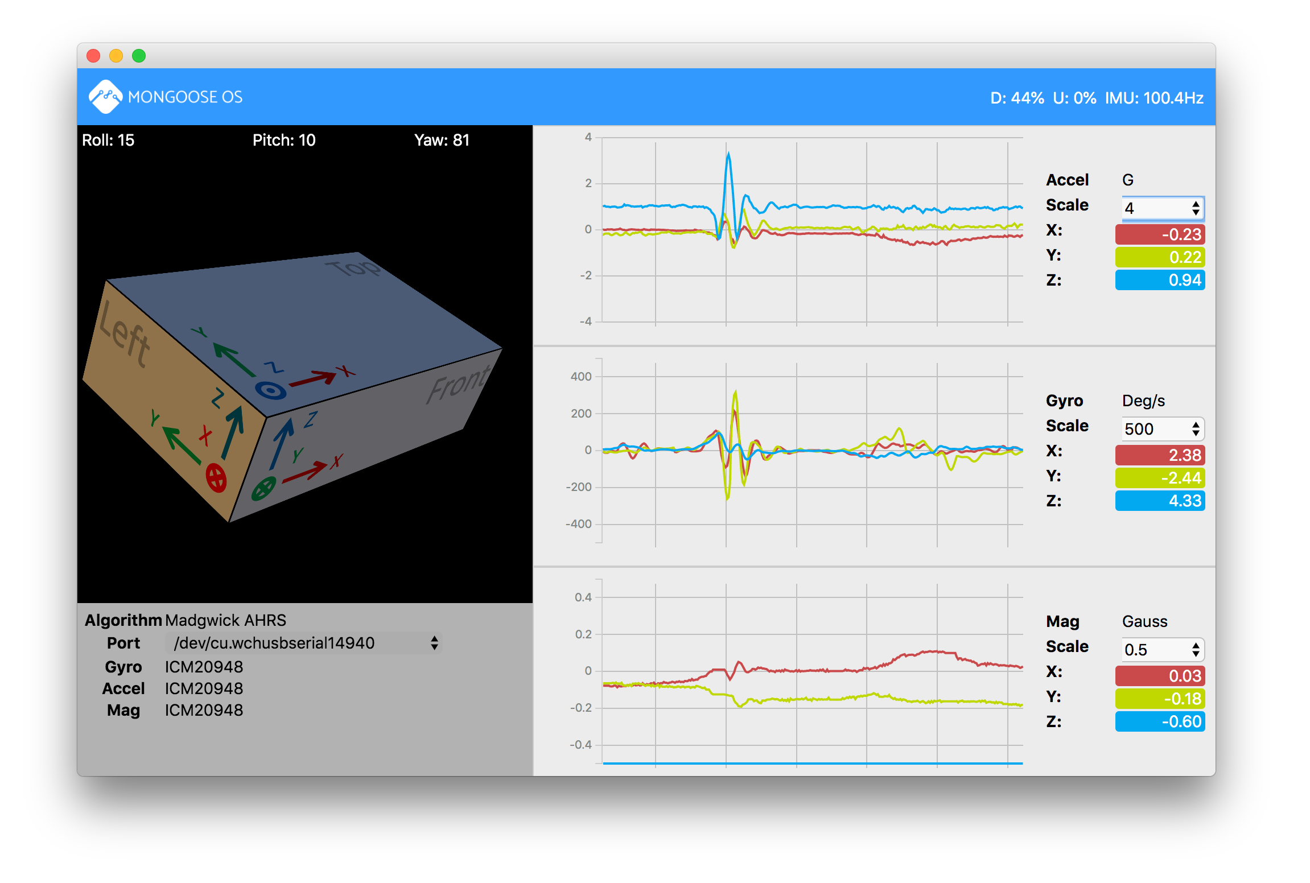
Task: Click the blue Z-axis circle on Top face
Action: (270, 390)
